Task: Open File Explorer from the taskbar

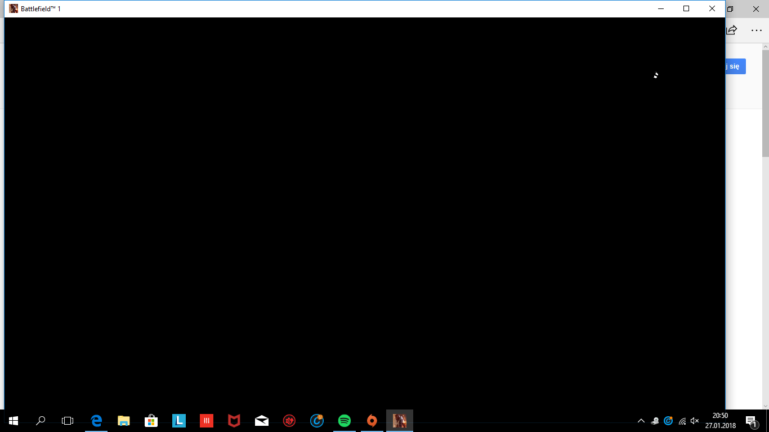Action: tap(123, 420)
